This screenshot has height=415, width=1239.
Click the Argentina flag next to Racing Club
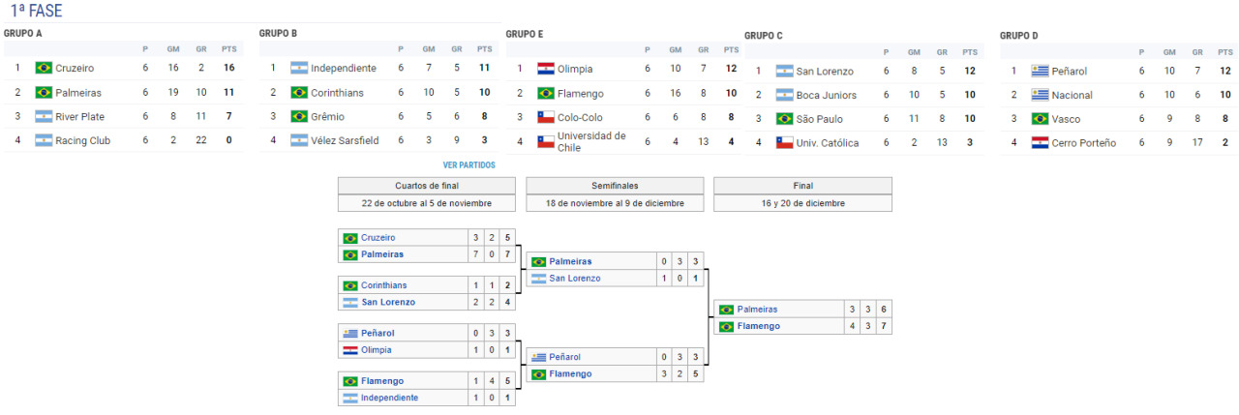click(44, 140)
